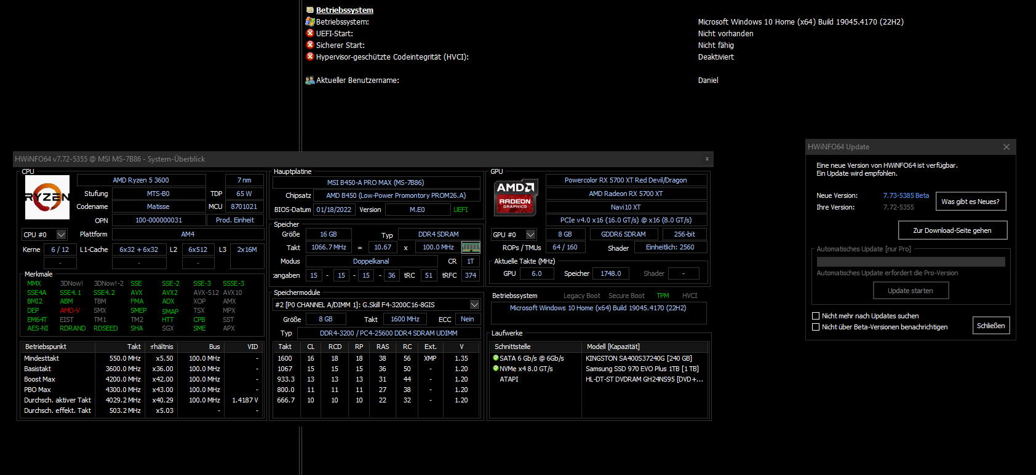Click the Update starten button

[x=910, y=291]
